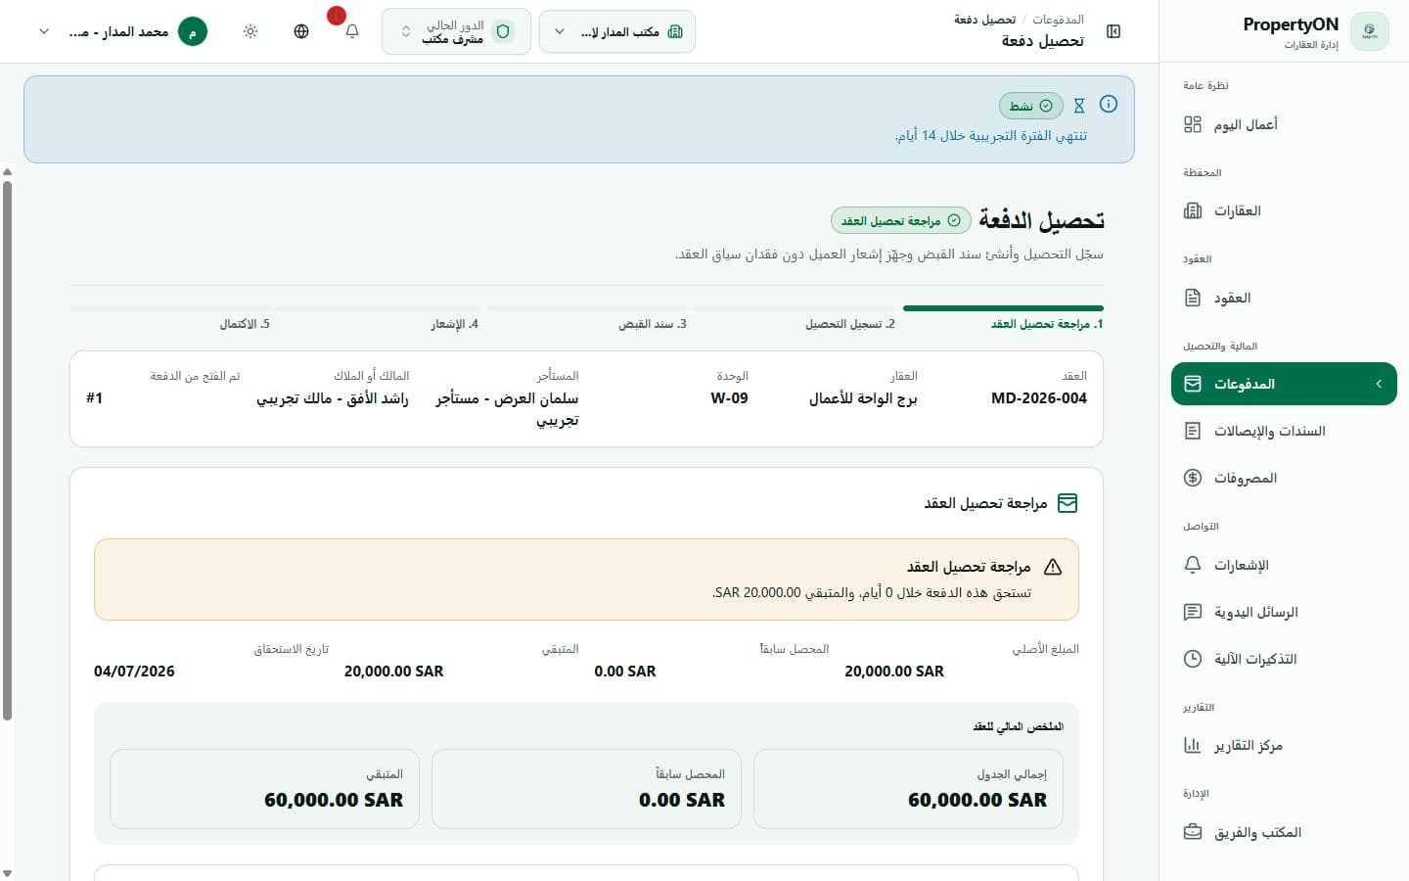This screenshot has height=881, width=1409.
Task: Click the الإشعارات bell icon in sidebar
Action: click(x=1192, y=565)
